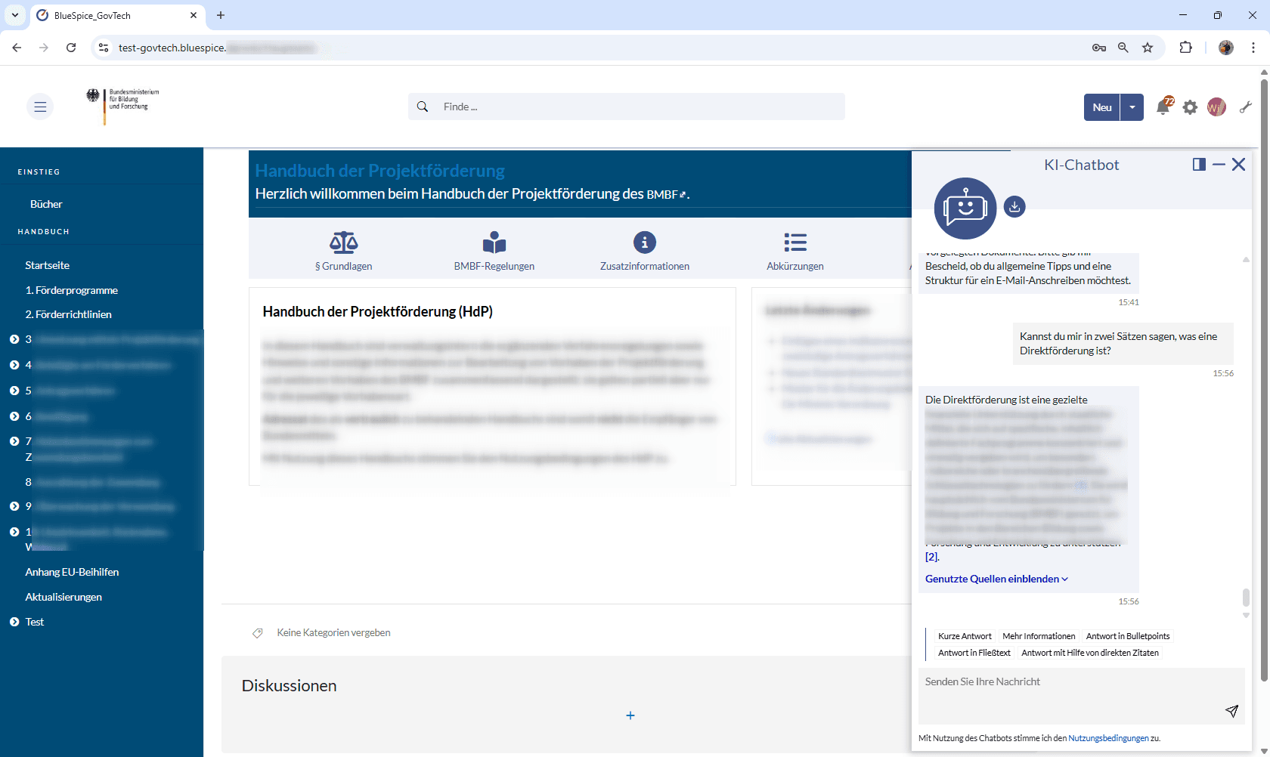Open BMBF-Regelungen book icon
The image size is (1270, 757).
click(494, 243)
